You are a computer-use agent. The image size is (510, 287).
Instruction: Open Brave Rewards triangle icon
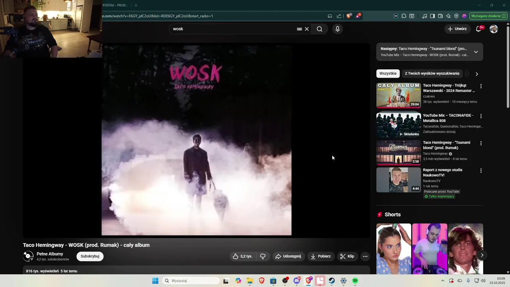[x=358, y=16]
